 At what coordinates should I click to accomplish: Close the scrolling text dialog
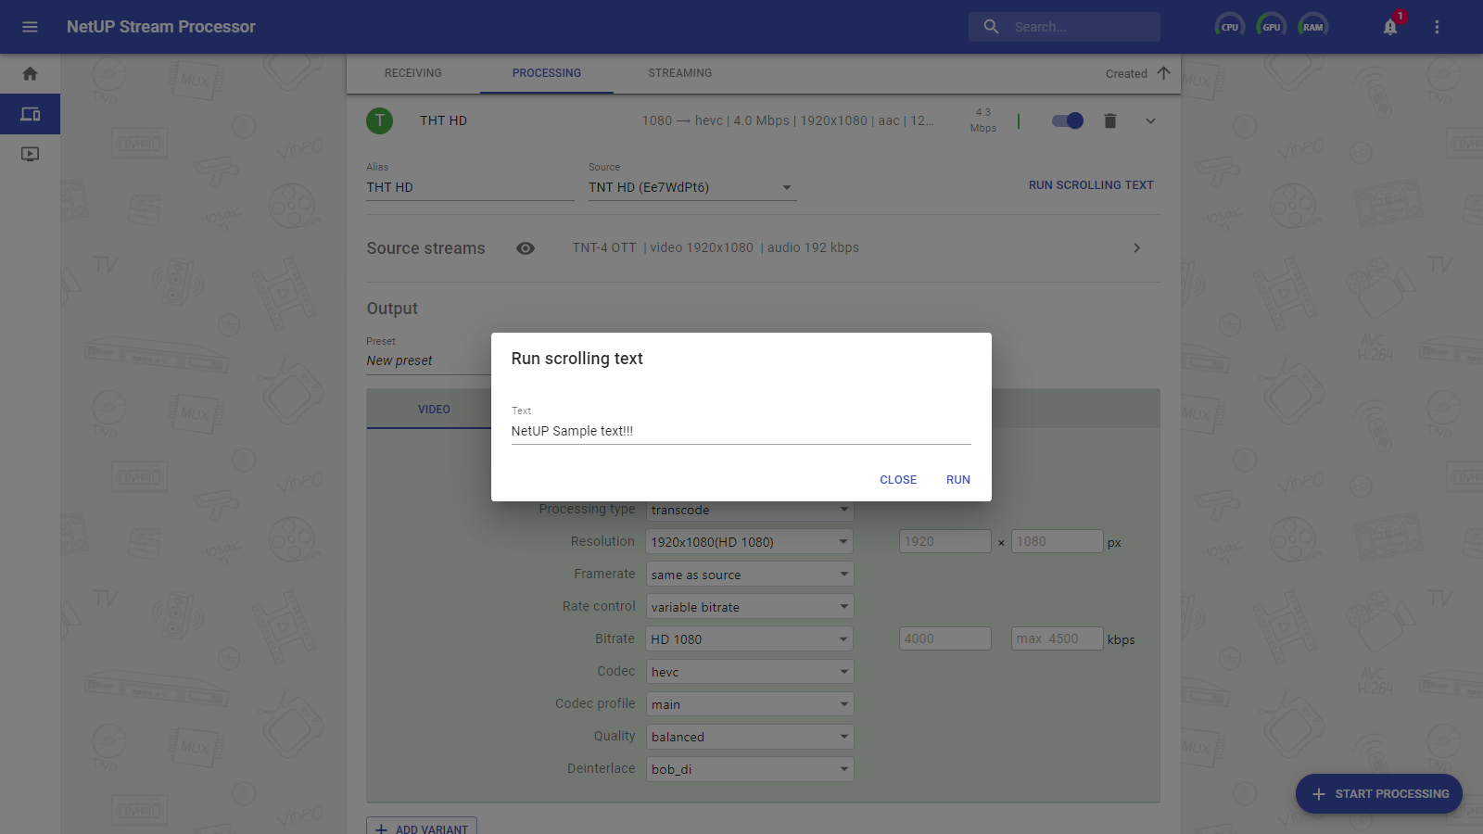(x=898, y=479)
